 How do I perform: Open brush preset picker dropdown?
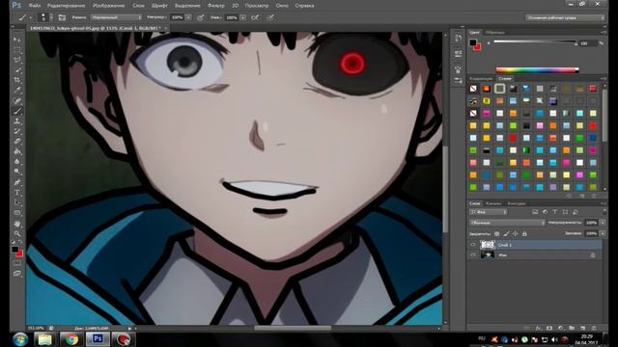(x=51, y=17)
